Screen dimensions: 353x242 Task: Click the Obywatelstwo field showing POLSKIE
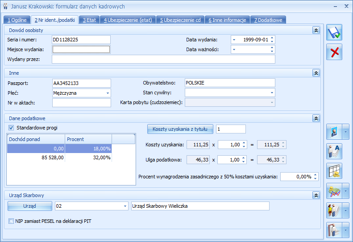pos(230,83)
